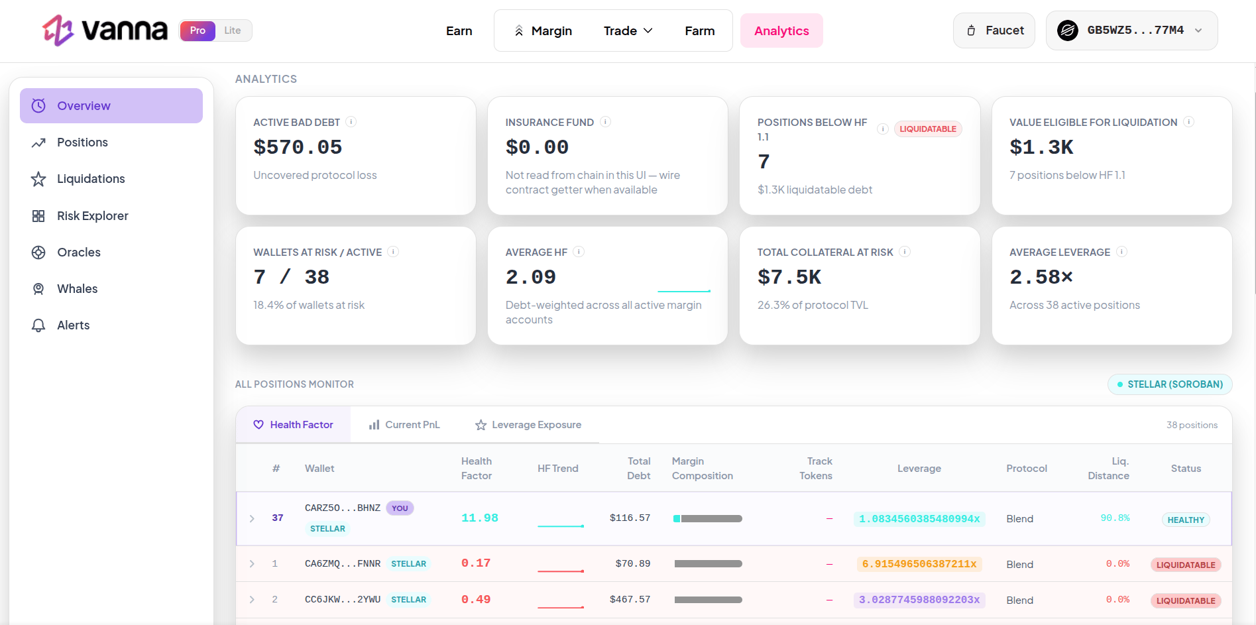Click the Oracles target icon

coord(38,253)
